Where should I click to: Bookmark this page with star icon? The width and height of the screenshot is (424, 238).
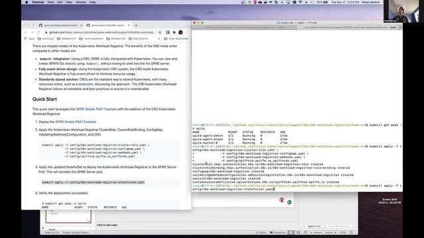pos(160,32)
